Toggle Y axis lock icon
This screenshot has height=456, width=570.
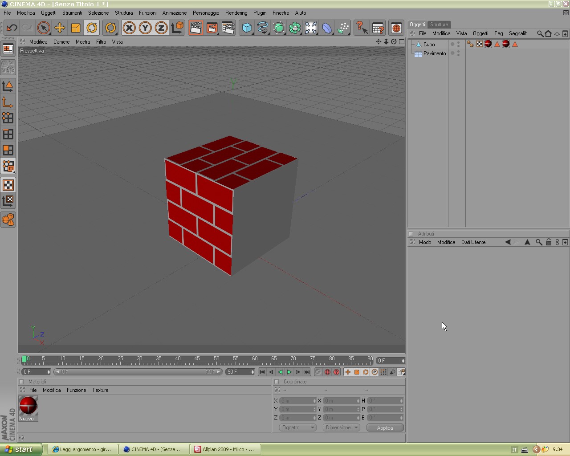click(x=145, y=28)
